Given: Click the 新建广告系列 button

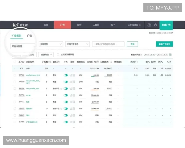Looking at the screenshot, I should tap(164, 44).
